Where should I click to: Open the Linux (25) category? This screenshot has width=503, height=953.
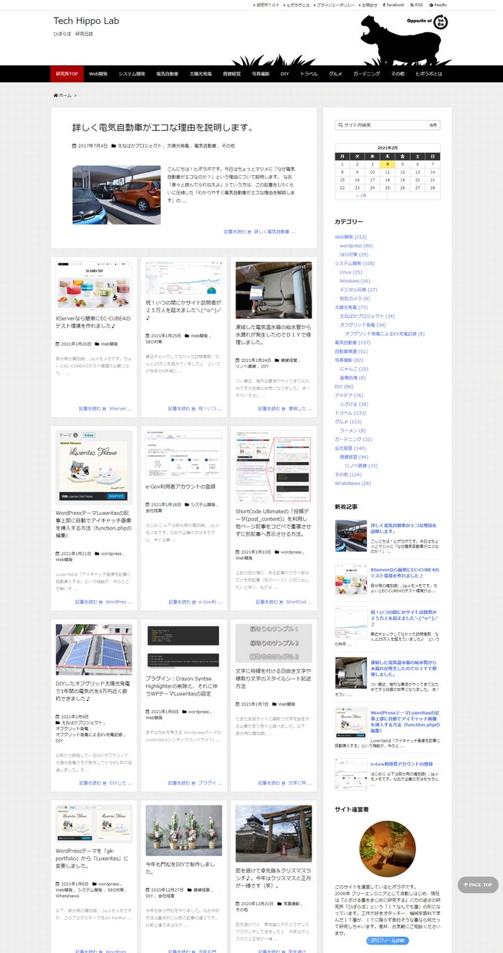click(351, 272)
